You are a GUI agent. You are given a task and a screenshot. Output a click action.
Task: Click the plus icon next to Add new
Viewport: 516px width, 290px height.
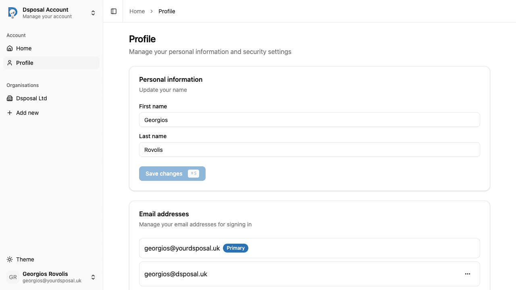9,113
